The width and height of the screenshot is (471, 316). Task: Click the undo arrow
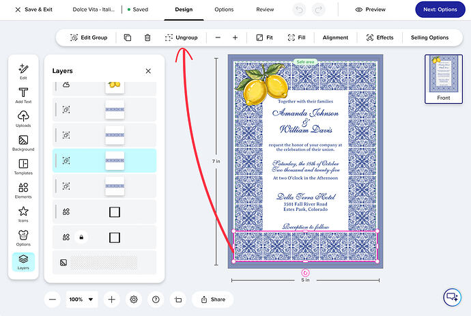pos(299,10)
